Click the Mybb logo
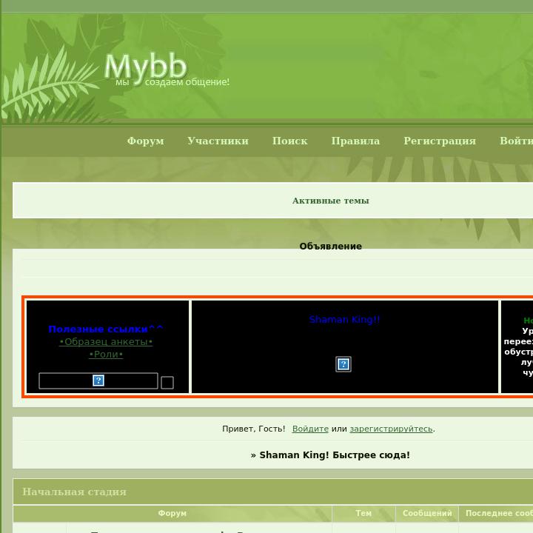 coord(167,69)
